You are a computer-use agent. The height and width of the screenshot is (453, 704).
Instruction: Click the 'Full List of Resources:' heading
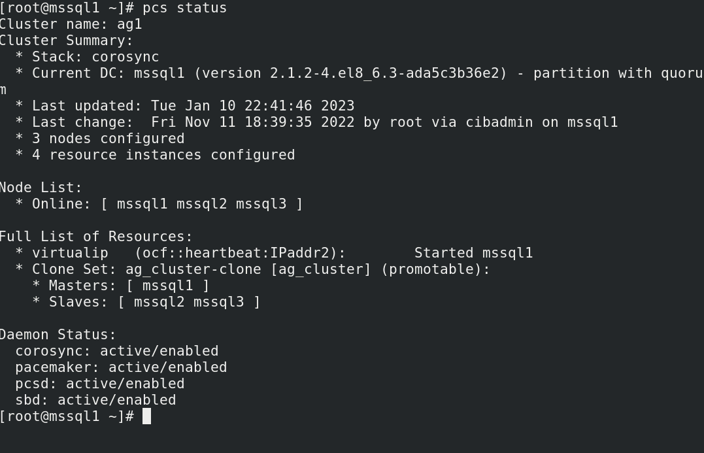[x=96, y=237]
